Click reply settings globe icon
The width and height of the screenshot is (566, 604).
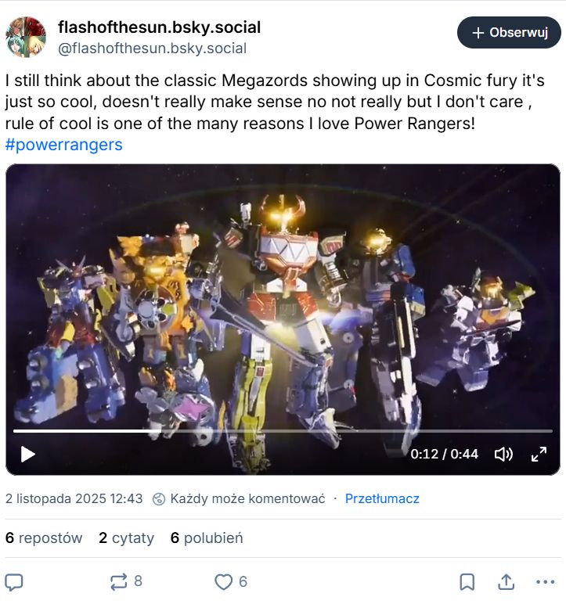click(x=159, y=499)
